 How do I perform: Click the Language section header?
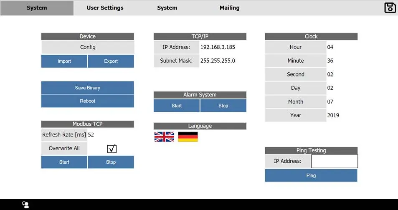click(200, 126)
